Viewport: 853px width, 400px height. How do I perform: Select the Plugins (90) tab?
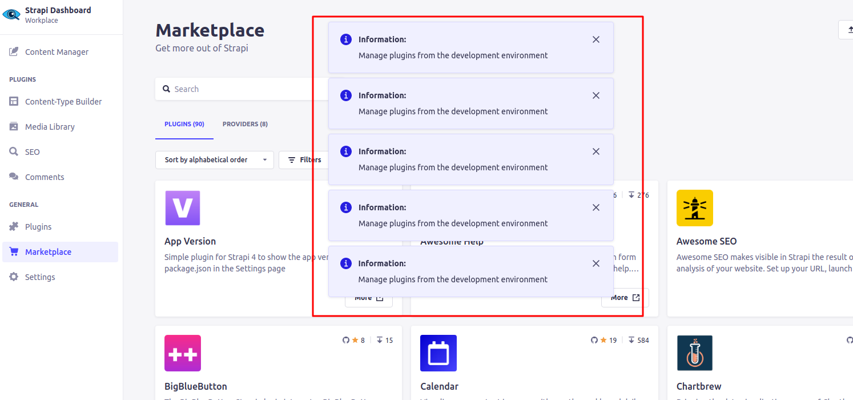click(x=184, y=124)
